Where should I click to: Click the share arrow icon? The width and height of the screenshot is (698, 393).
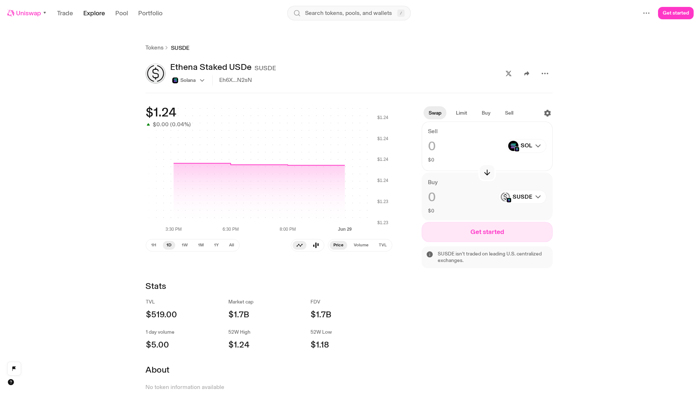(527, 74)
